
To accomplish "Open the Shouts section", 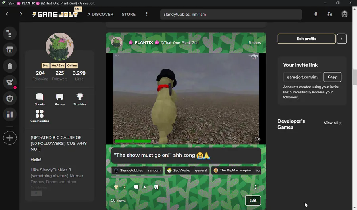I will click(40, 99).
